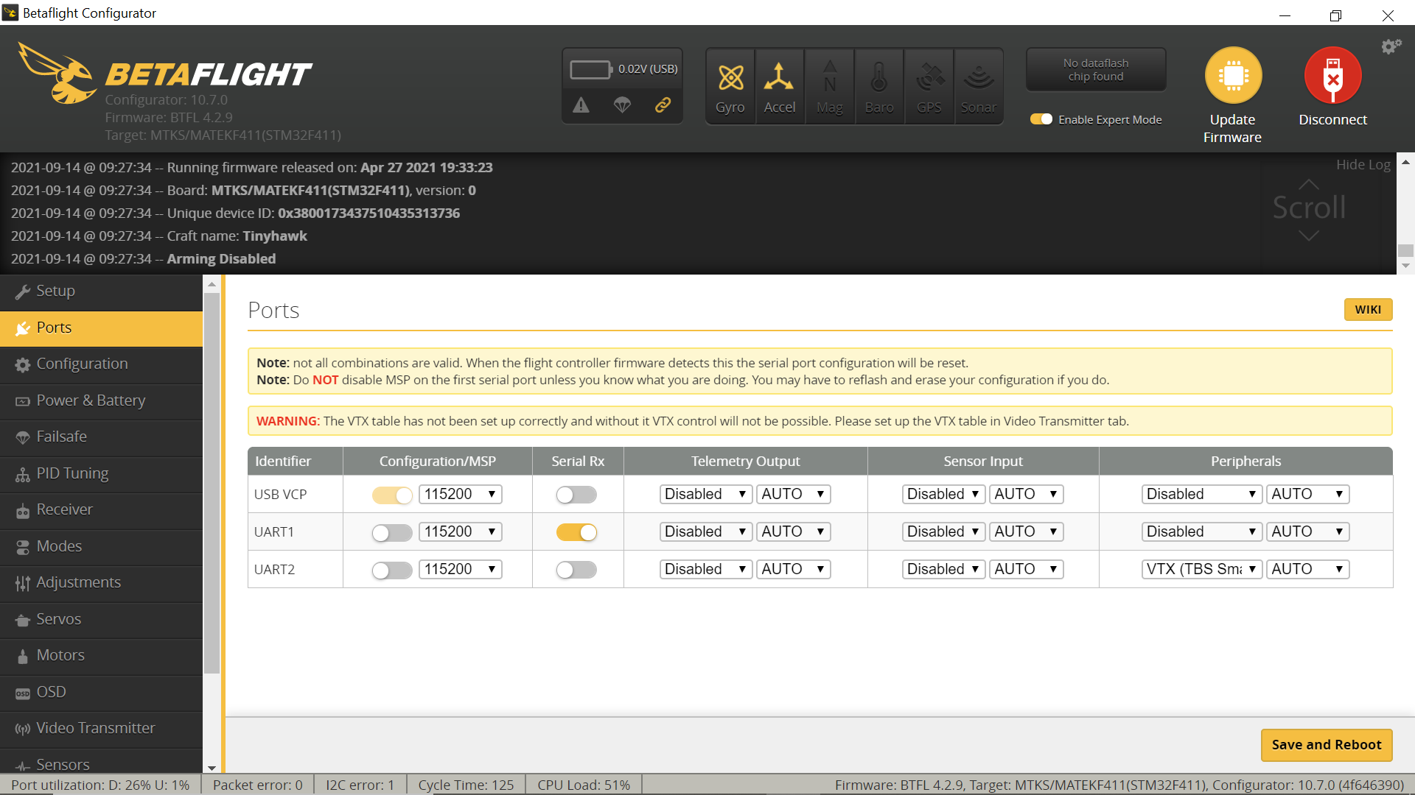Screen dimensions: 1415x795
Task: Open UART1 MSP baud rate dropdown
Action: pos(460,531)
